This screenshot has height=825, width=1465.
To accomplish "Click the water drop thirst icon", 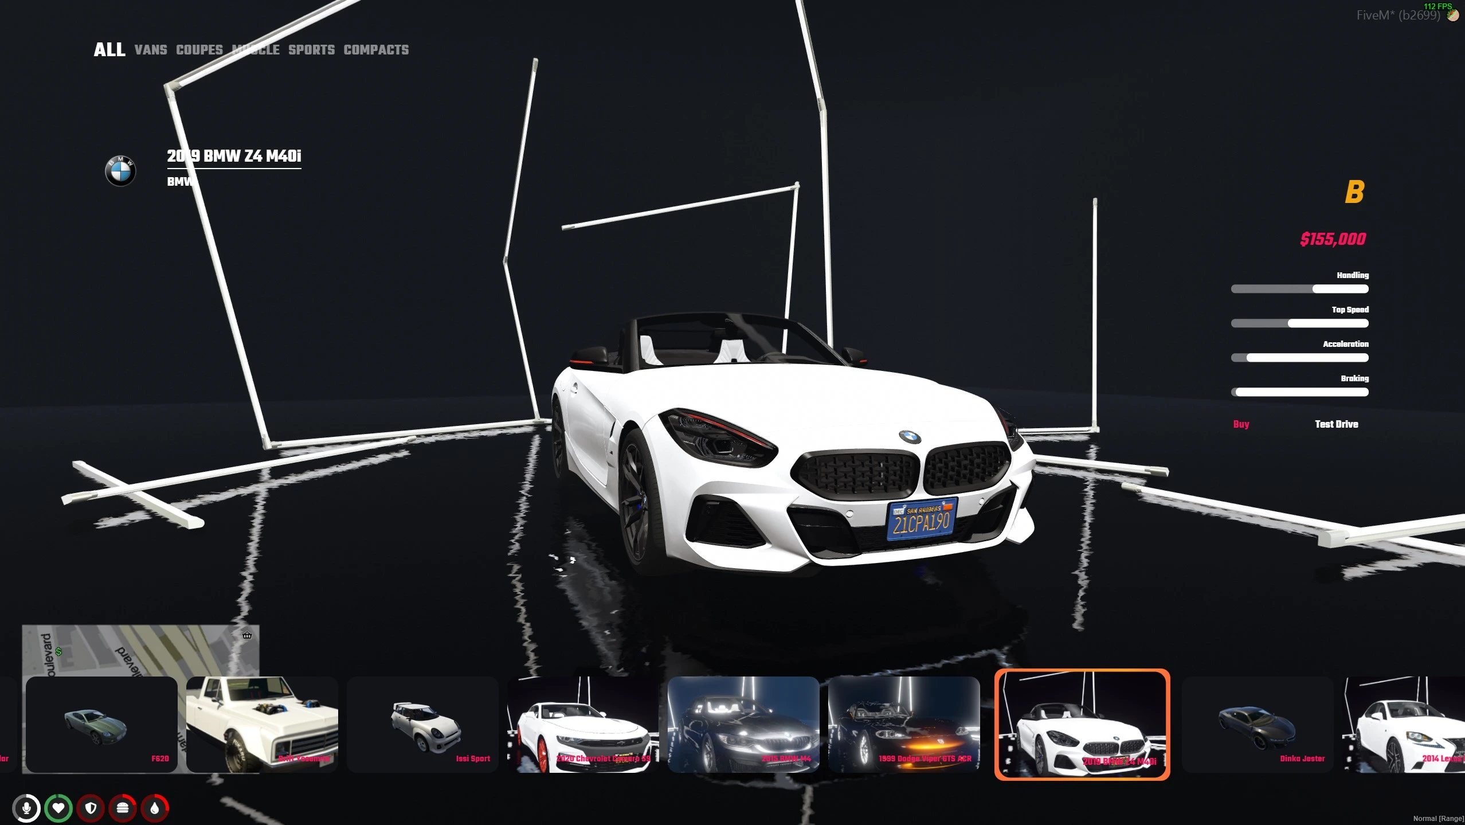I will click(155, 808).
